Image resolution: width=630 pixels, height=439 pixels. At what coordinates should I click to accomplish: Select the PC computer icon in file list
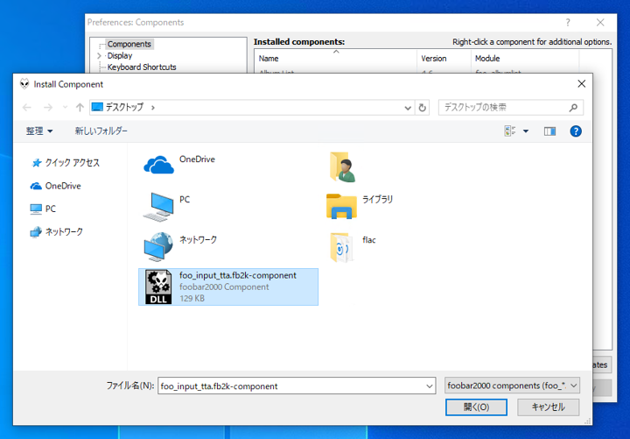pyautogui.click(x=158, y=207)
